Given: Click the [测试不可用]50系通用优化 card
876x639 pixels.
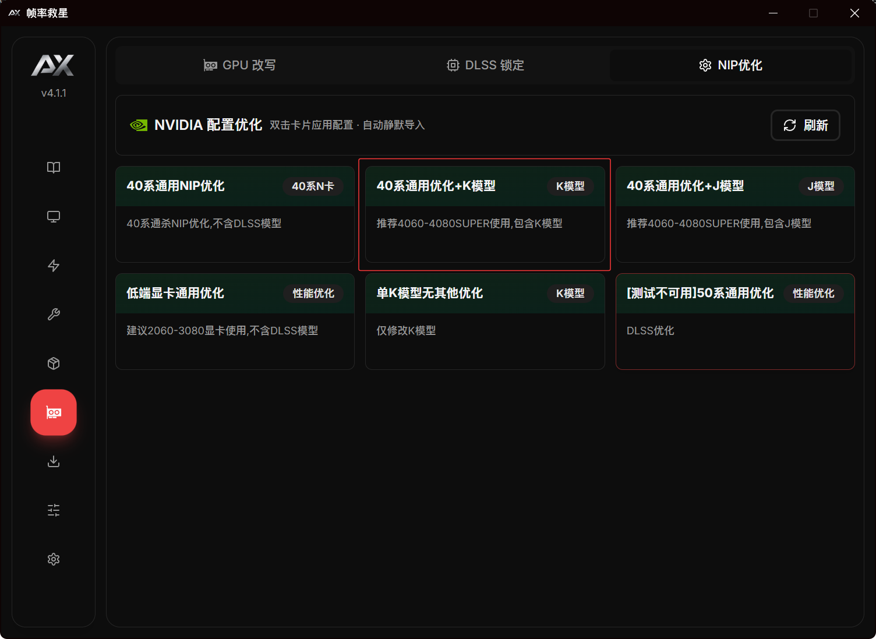Looking at the screenshot, I should (x=734, y=322).
